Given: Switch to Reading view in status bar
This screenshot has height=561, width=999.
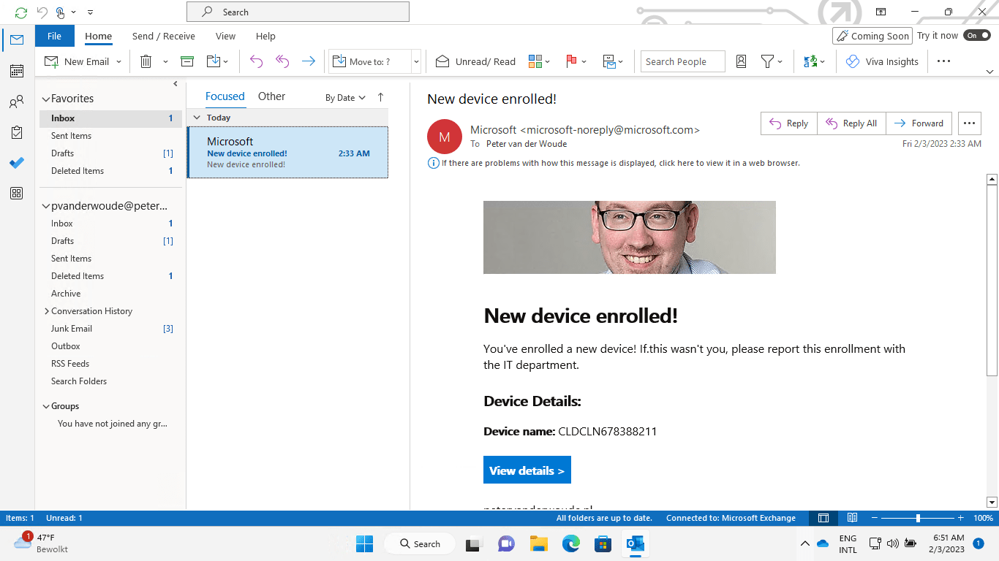Looking at the screenshot, I should click(852, 518).
